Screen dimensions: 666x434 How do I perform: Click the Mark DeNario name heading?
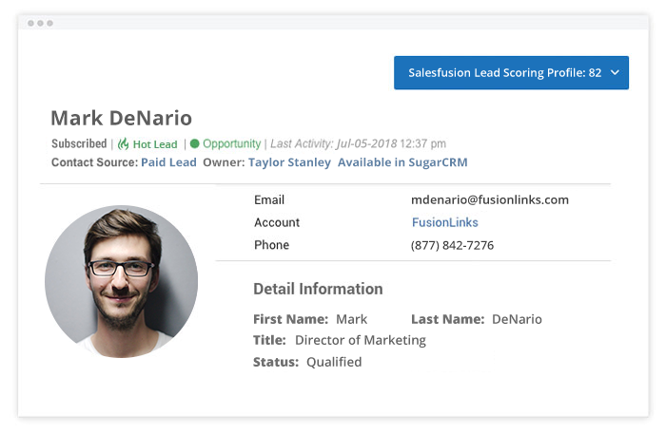pyautogui.click(x=122, y=118)
